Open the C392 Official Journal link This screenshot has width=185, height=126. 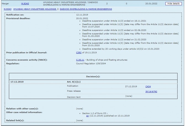(x=79, y=53)
